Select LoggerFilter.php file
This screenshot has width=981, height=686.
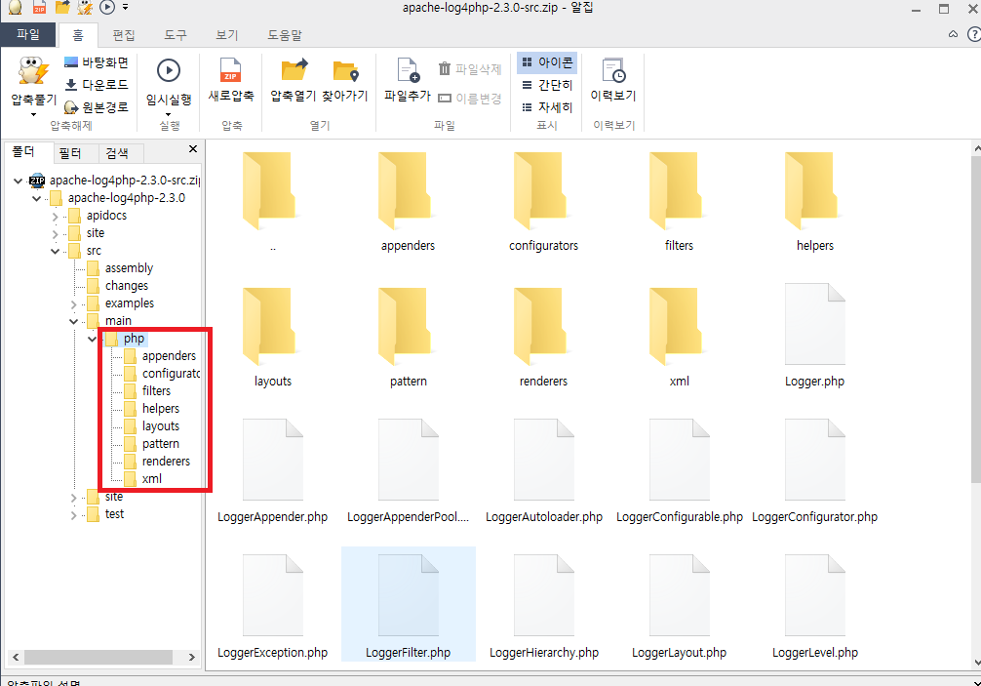click(x=408, y=604)
